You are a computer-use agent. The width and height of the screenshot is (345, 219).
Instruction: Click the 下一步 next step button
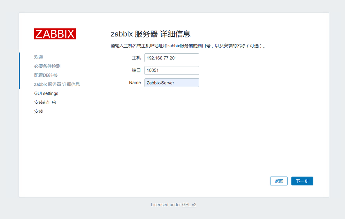[302, 181]
